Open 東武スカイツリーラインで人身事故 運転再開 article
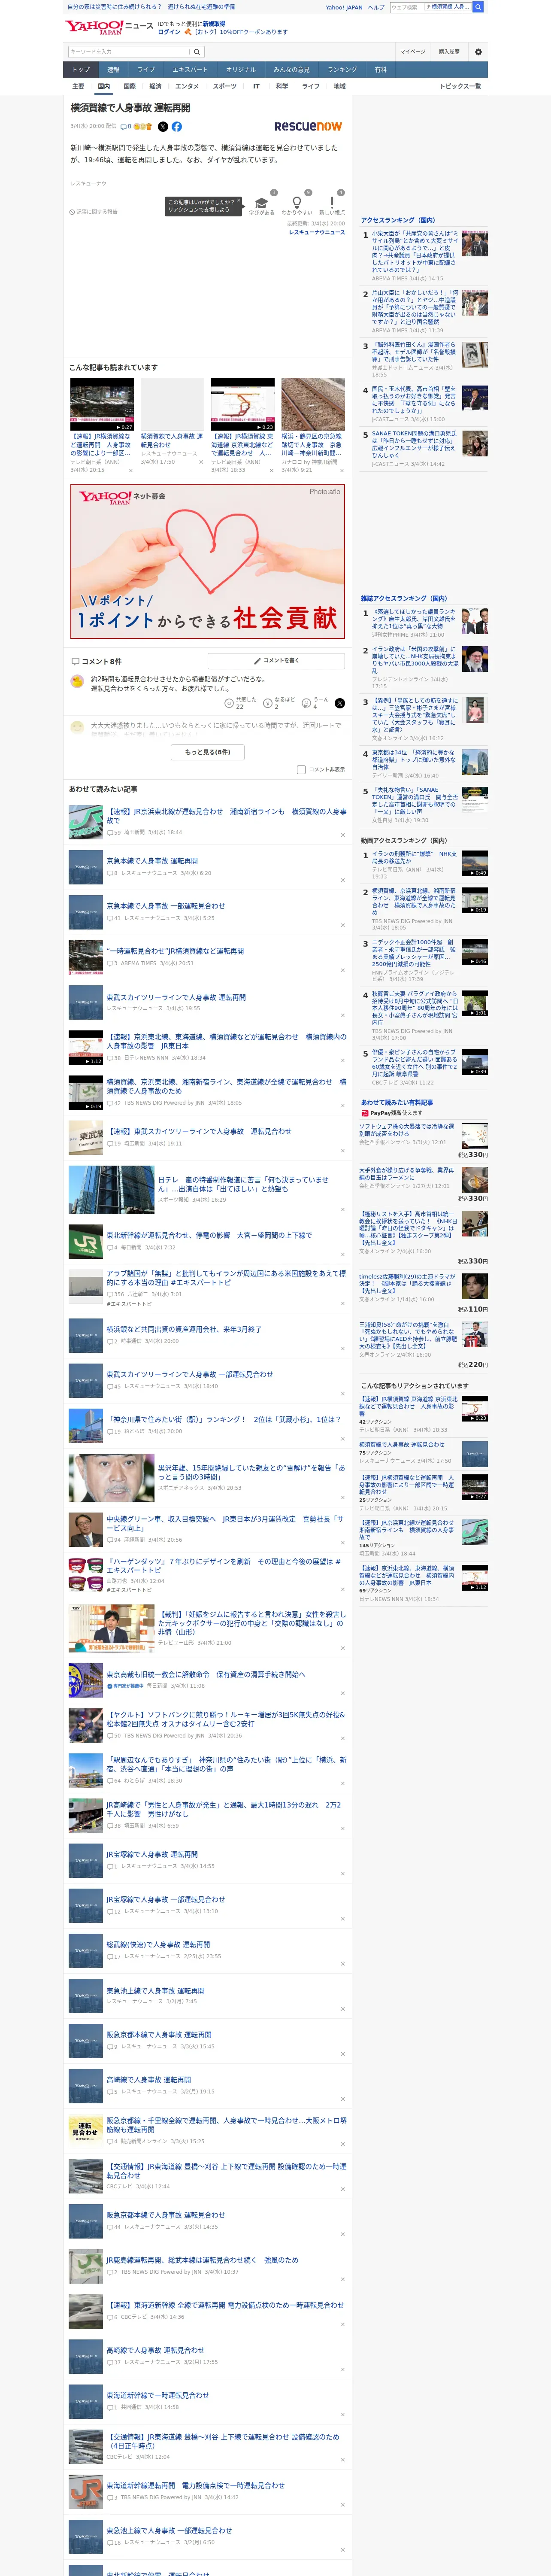This screenshot has height=2576, width=551. pyautogui.click(x=175, y=997)
